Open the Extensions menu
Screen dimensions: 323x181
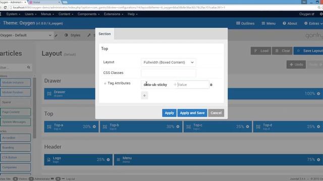click(114, 14)
